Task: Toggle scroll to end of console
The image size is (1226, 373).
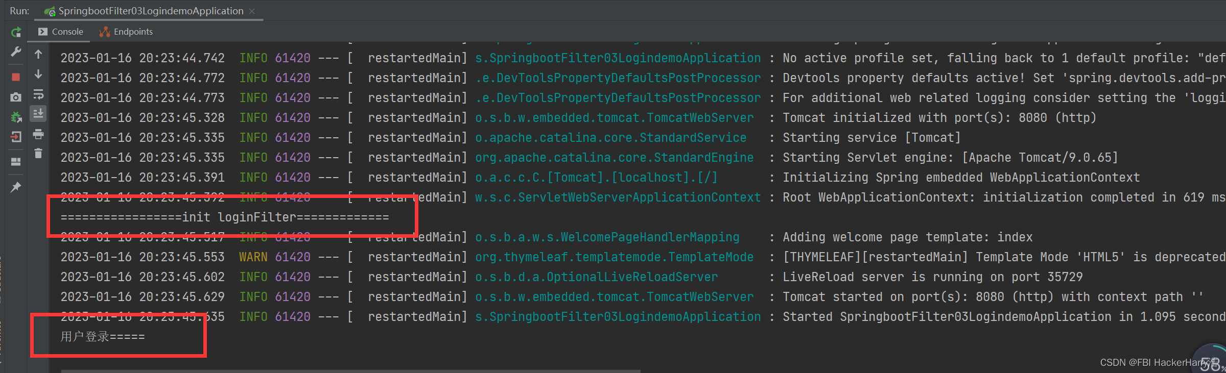Action: point(38,114)
